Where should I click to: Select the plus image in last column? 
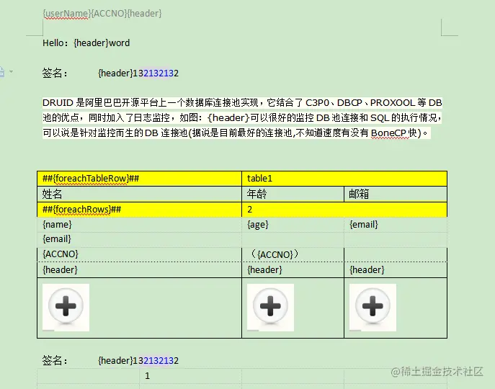click(x=373, y=308)
